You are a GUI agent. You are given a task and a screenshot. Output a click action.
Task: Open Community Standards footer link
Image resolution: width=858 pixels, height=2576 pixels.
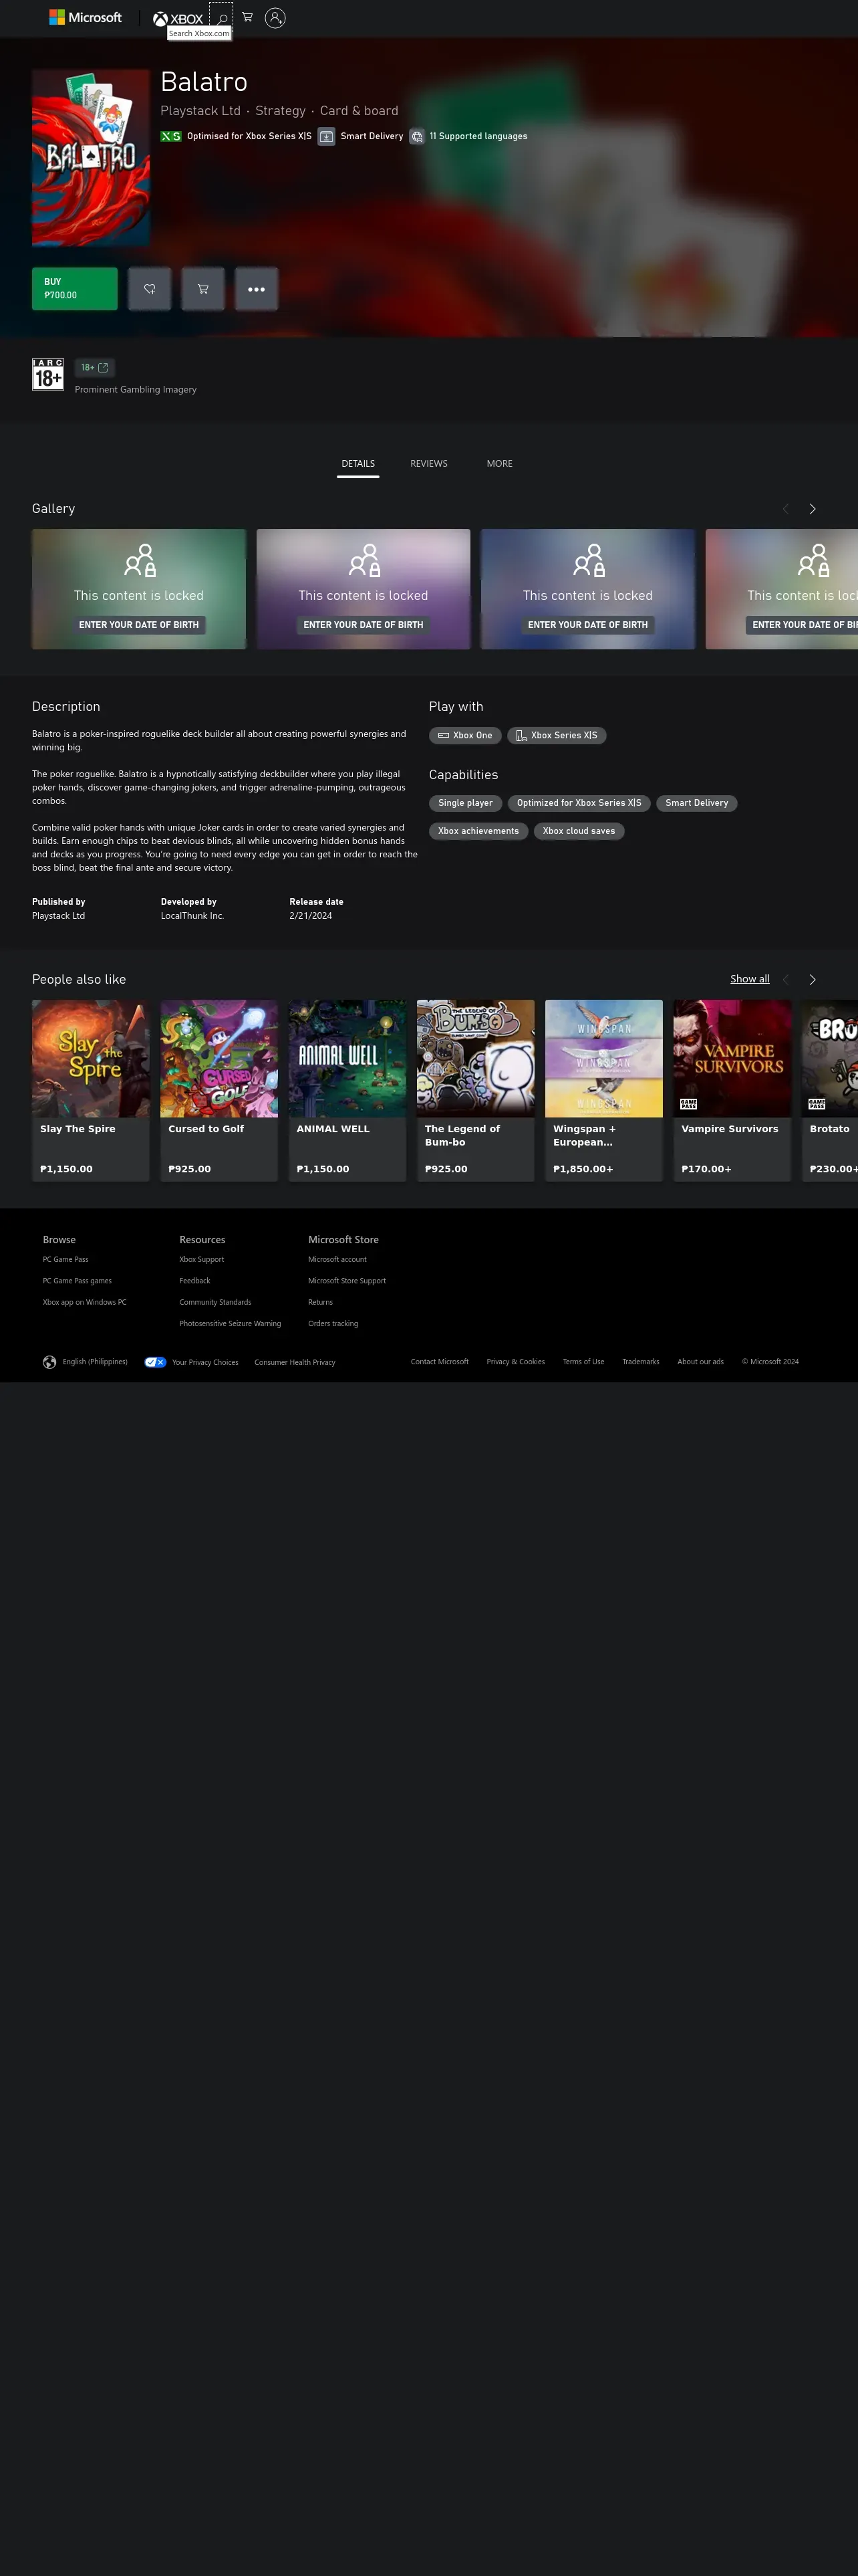(x=216, y=1302)
